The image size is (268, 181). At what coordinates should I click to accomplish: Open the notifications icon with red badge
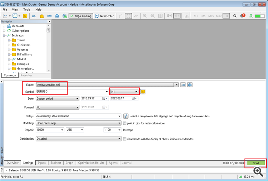(243, 16)
